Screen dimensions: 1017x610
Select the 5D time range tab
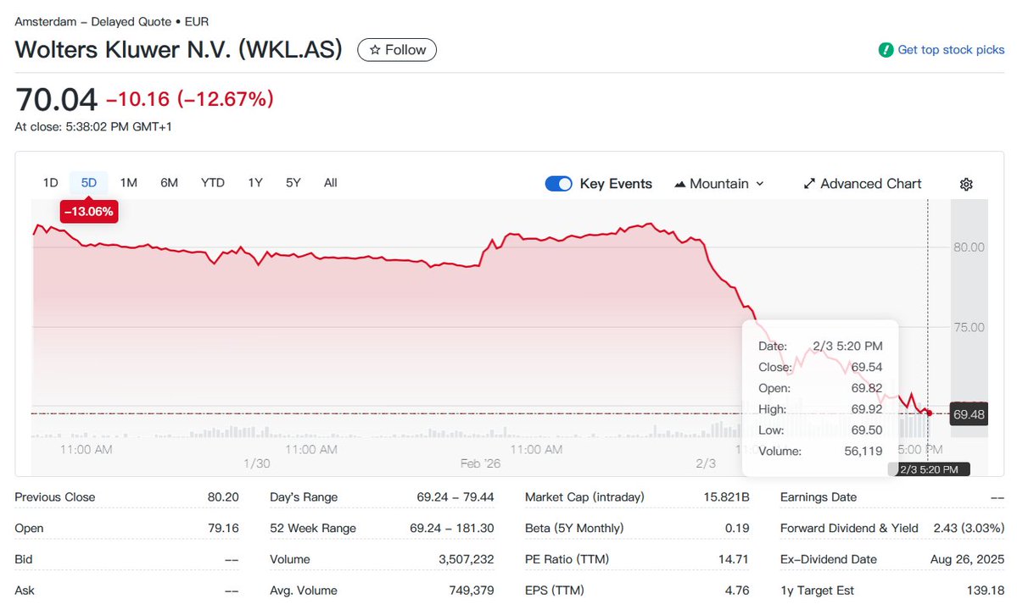(89, 182)
